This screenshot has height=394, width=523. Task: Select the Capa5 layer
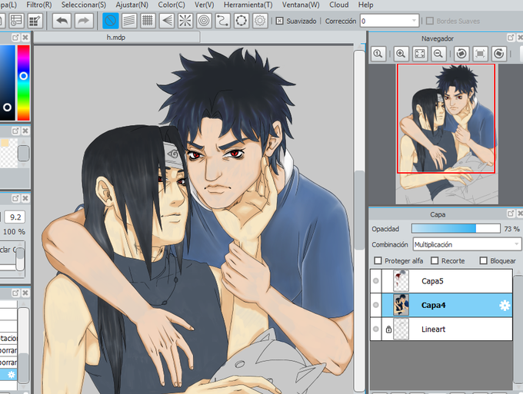click(441, 281)
